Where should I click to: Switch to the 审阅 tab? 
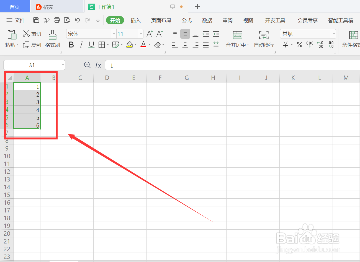[x=228, y=20]
